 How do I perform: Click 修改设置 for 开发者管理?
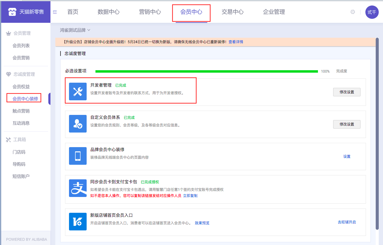pyautogui.click(x=347, y=92)
